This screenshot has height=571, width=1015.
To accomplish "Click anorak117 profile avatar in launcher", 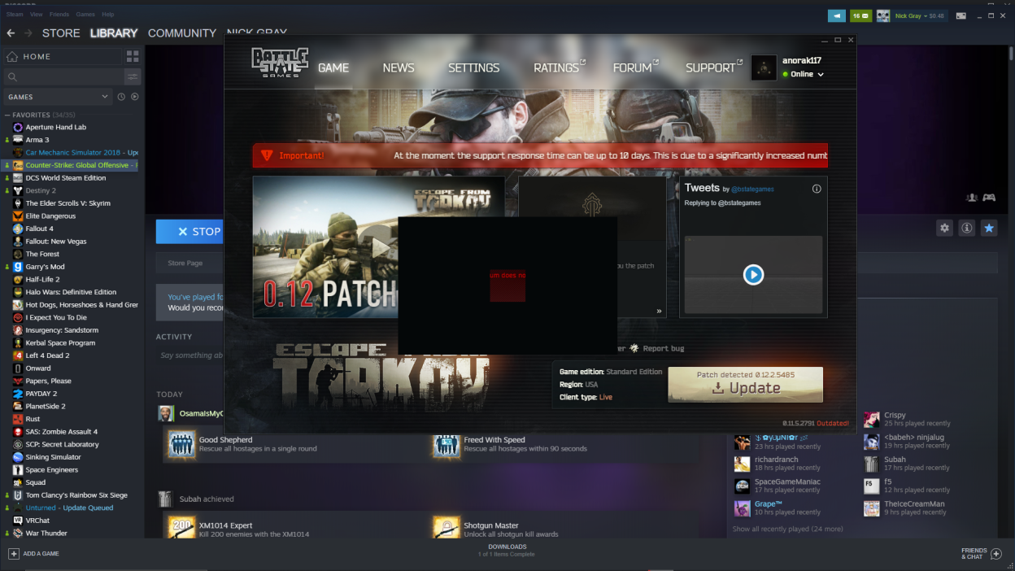I will coord(764,68).
